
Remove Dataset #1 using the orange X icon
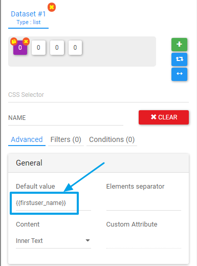pos(52,7)
